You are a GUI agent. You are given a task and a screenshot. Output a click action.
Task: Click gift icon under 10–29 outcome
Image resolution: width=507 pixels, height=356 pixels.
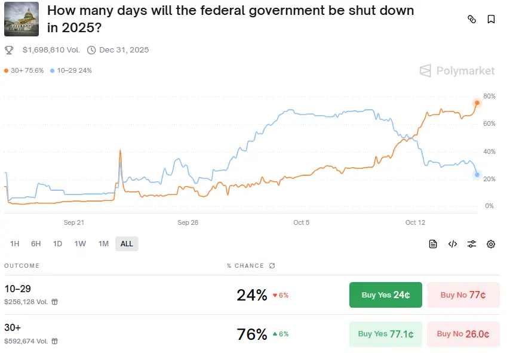pyautogui.click(x=55, y=302)
